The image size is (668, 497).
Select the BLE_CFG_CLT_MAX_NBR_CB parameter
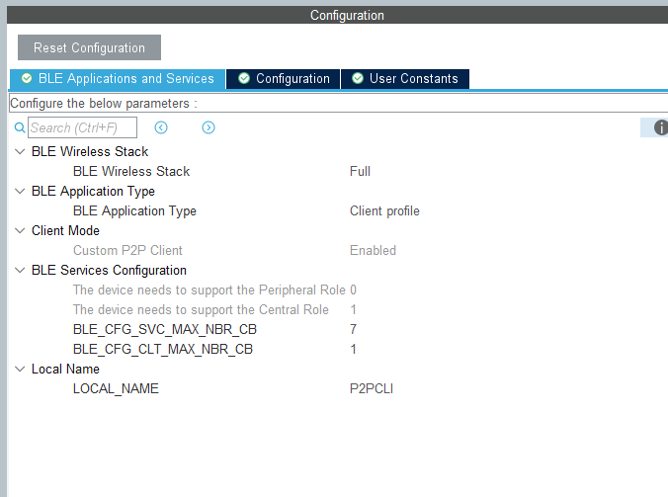pos(163,349)
